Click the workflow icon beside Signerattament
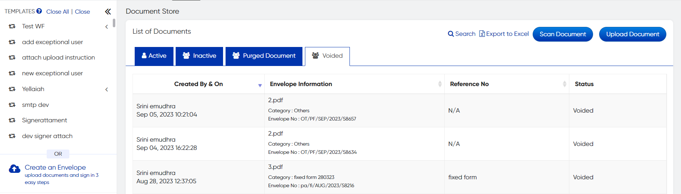The image size is (681, 194). point(12,120)
